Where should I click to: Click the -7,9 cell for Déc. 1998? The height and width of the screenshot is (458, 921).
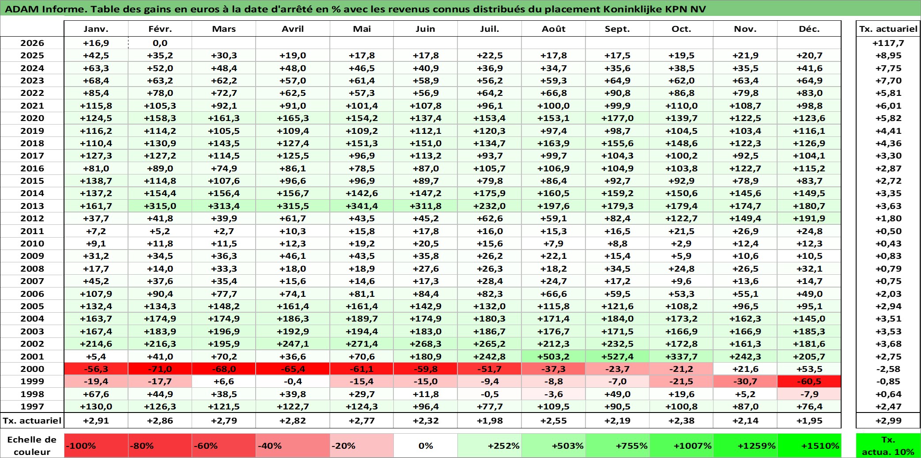coord(809,394)
